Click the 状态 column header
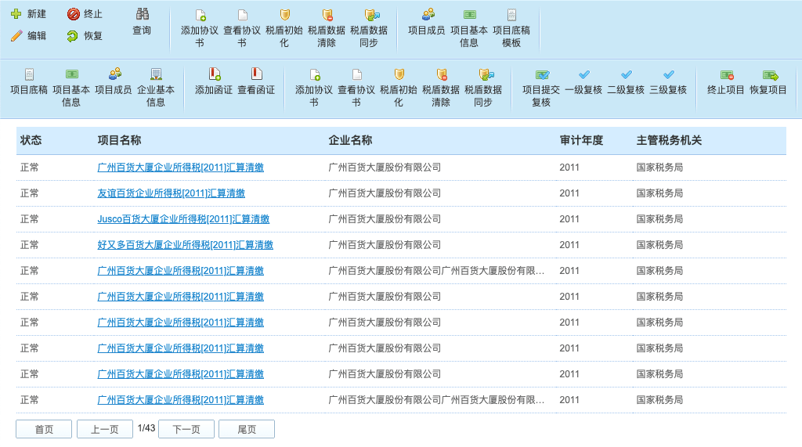Viewport: 802px width, 447px height. (x=31, y=140)
